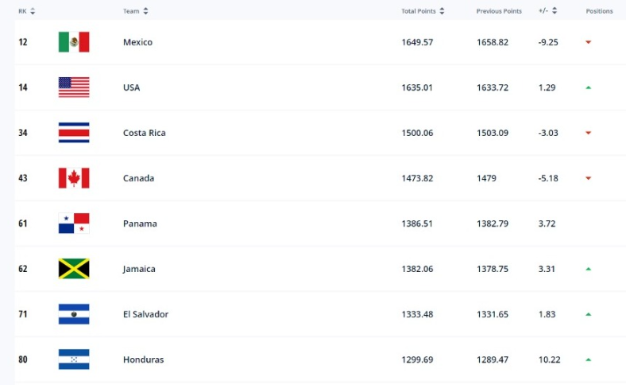Viewport: 626px width, 385px height.
Task: Sort table by RK column
Action: (27, 11)
